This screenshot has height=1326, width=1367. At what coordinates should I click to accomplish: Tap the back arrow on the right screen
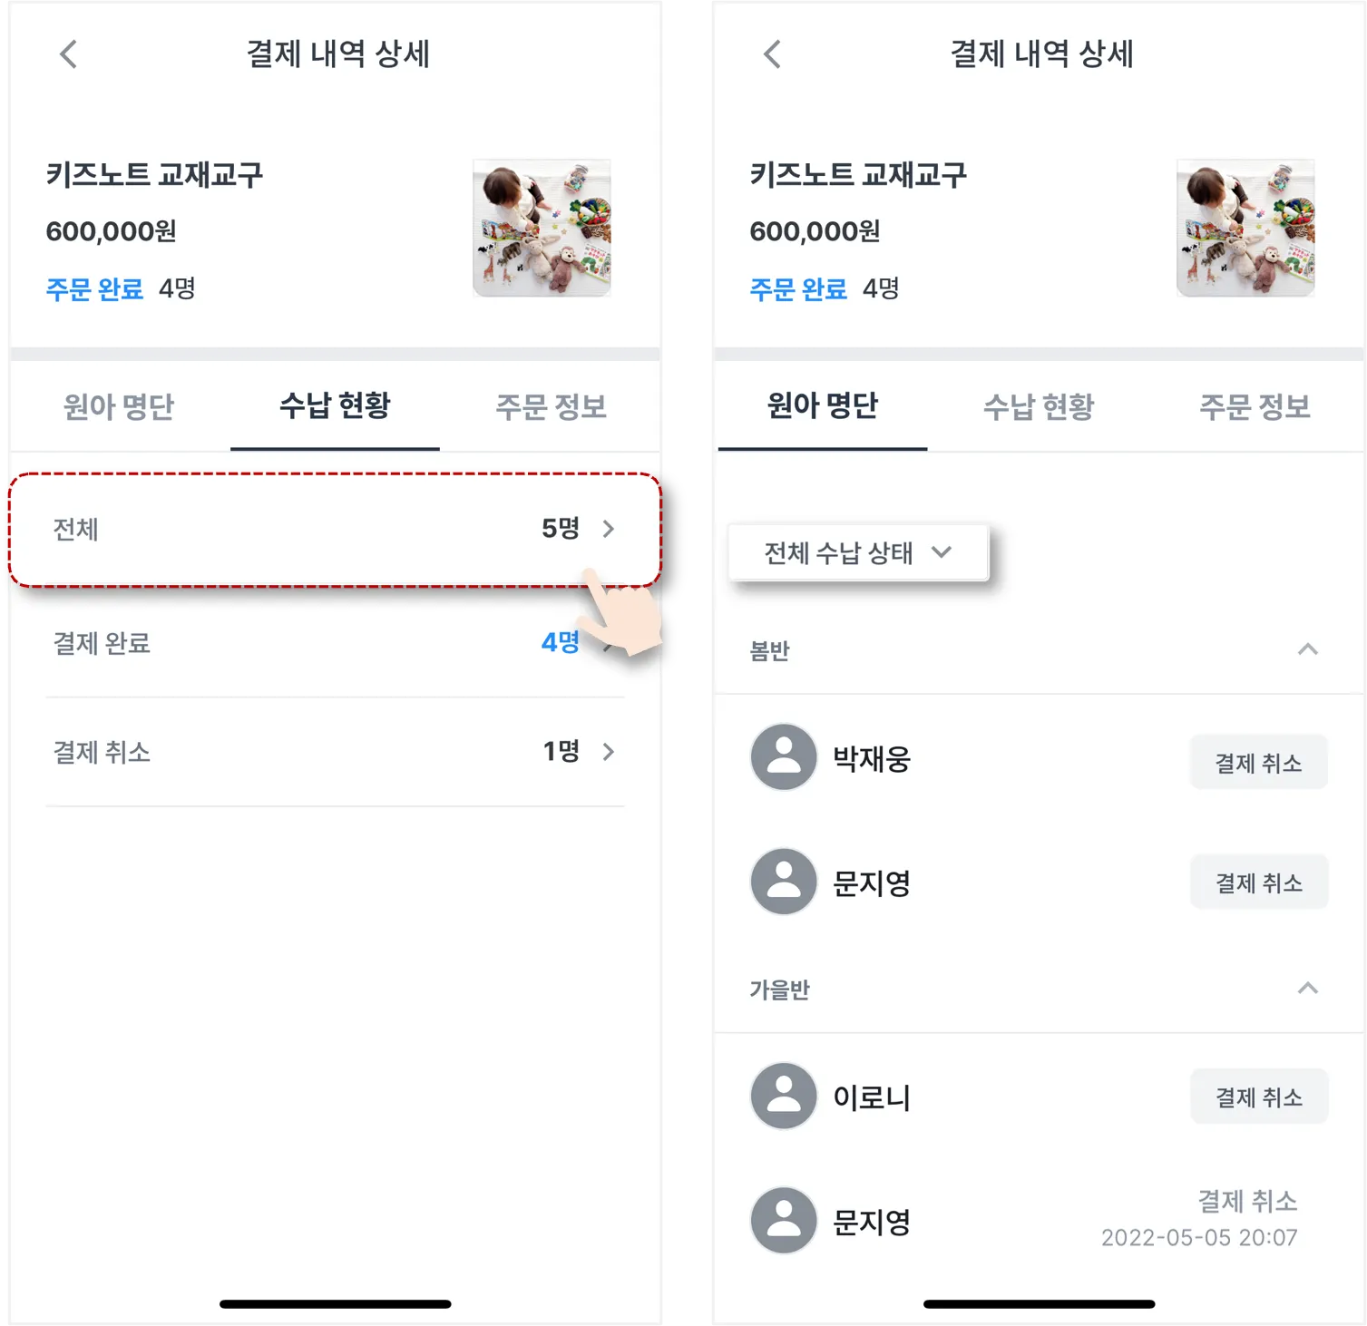pyautogui.click(x=772, y=54)
